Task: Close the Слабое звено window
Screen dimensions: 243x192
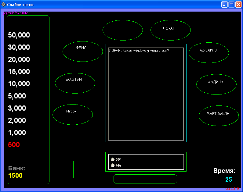Action: (238, 5)
